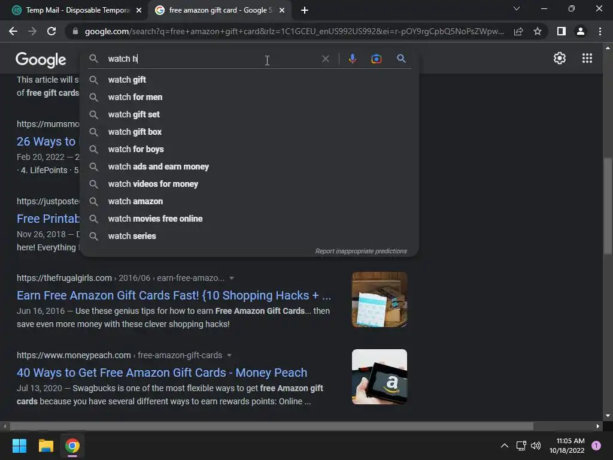Click the Chrome taskbar icon
Image resolution: width=613 pixels, height=460 pixels.
[72, 446]
